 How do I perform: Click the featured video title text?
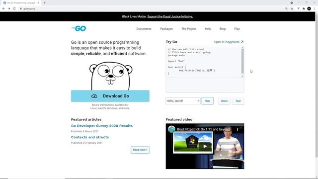click(x=203, y=129)
